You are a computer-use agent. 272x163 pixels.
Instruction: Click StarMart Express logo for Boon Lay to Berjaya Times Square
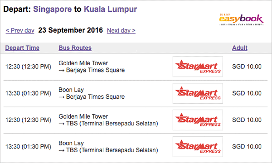(198, 93)
